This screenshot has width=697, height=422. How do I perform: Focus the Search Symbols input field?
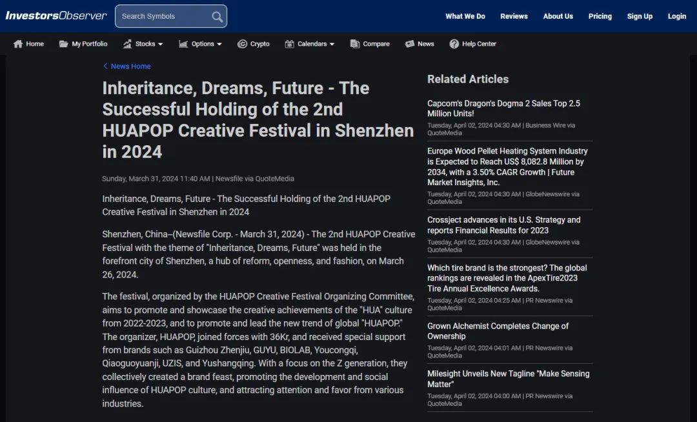(x=170, y=16)
